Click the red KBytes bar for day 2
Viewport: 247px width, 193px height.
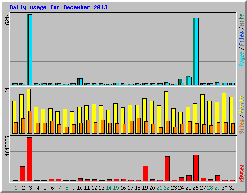pos(22,174)
